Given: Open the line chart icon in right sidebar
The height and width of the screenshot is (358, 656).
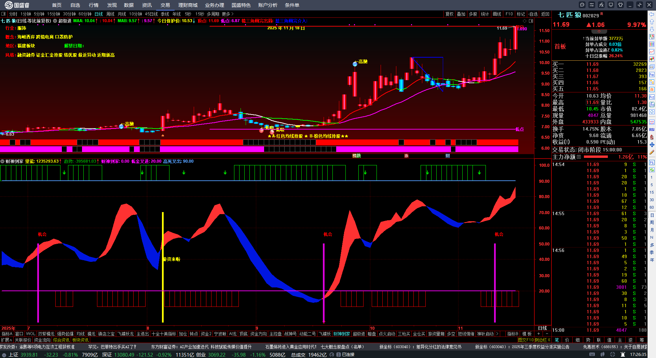Looking at the screenshot, I should (652, 51).
